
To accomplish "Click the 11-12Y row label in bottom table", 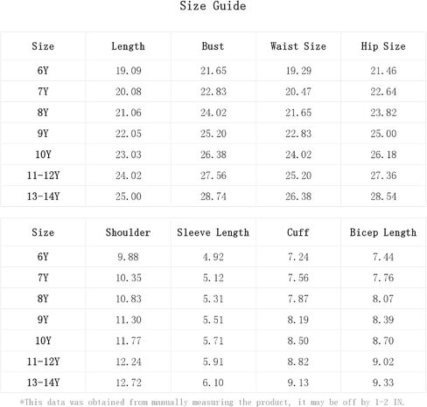I will pos(43,362).
